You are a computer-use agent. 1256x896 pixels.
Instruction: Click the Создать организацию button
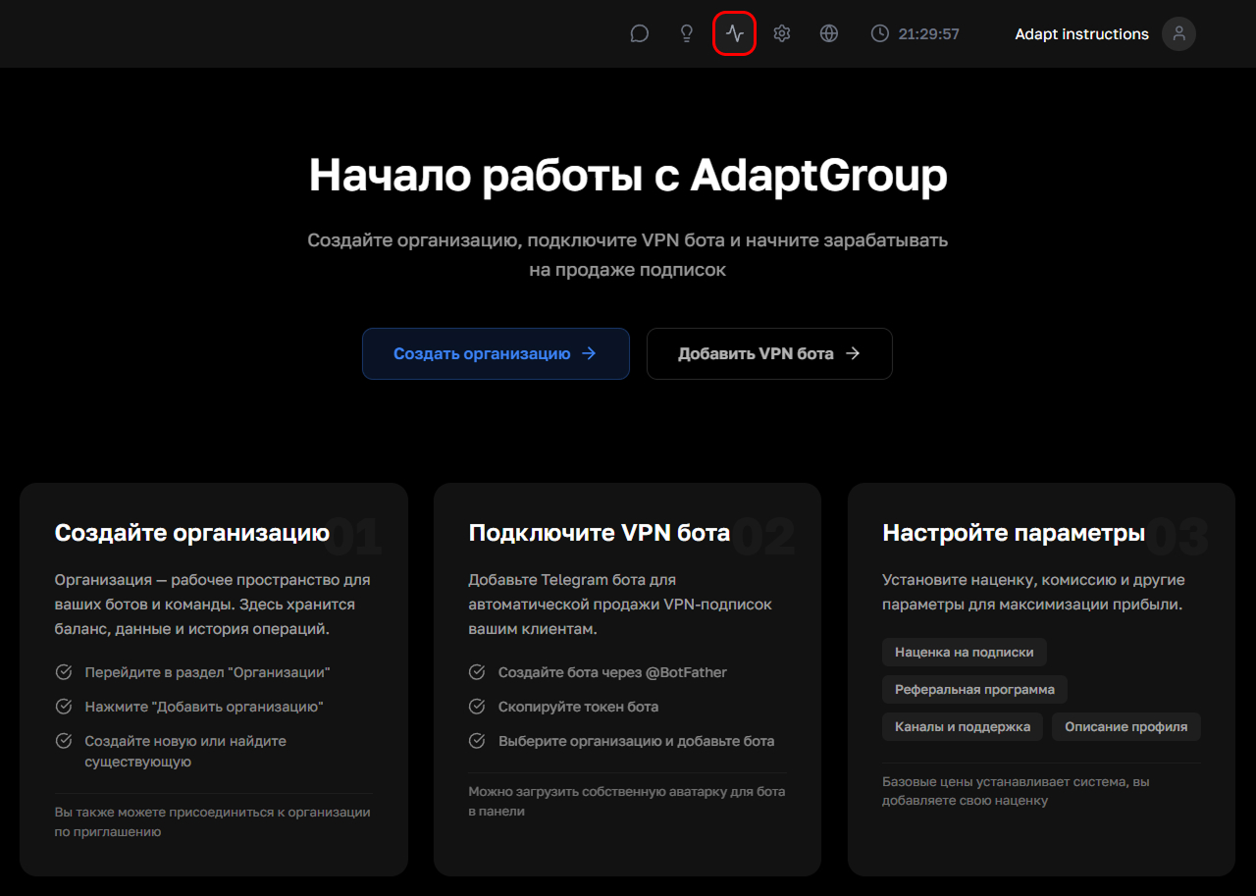click(496, 353)
